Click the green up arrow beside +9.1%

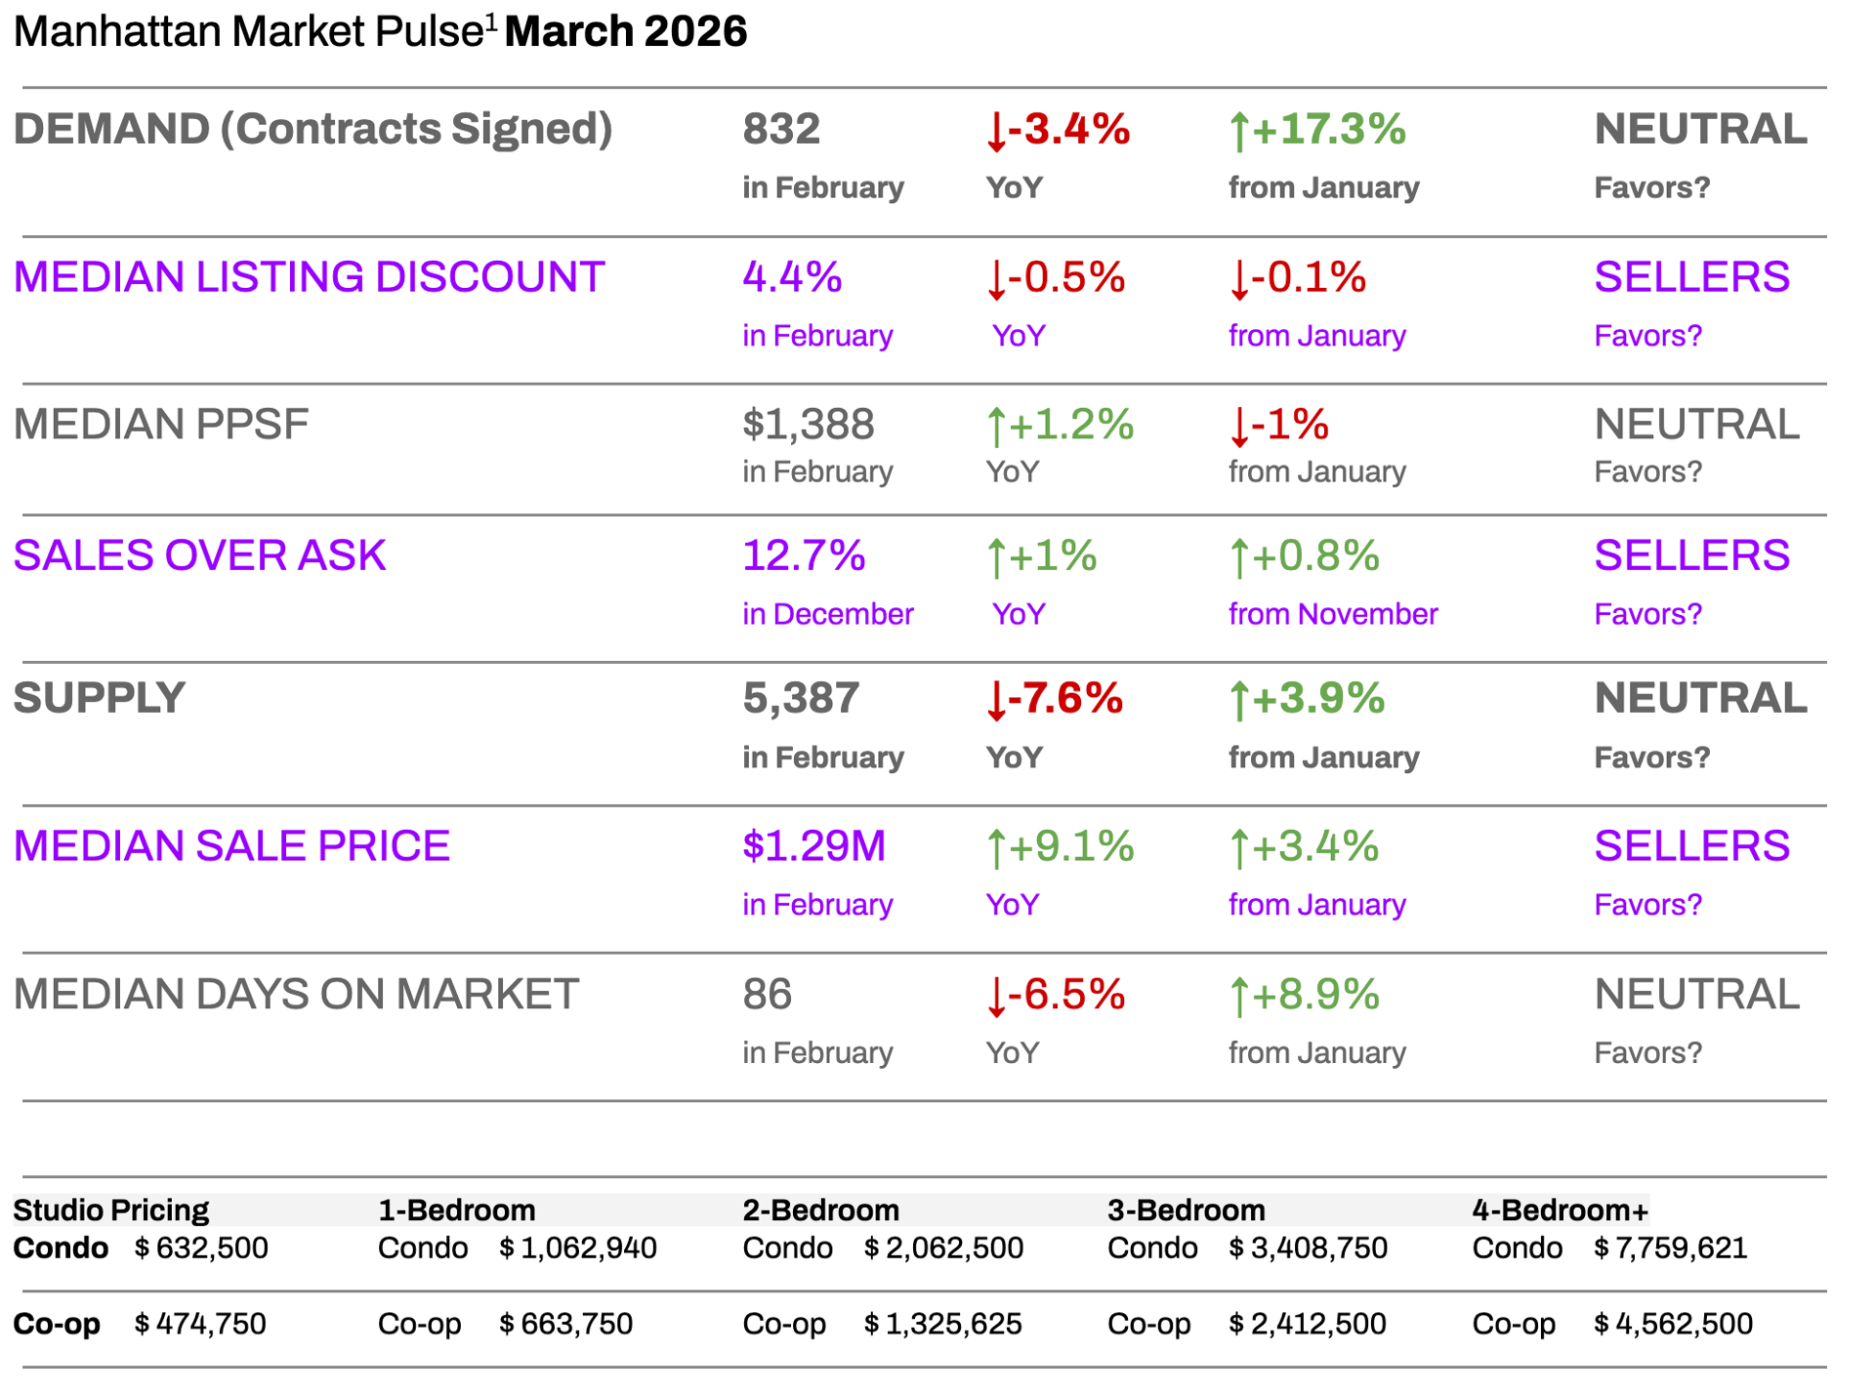pos(995,848)
